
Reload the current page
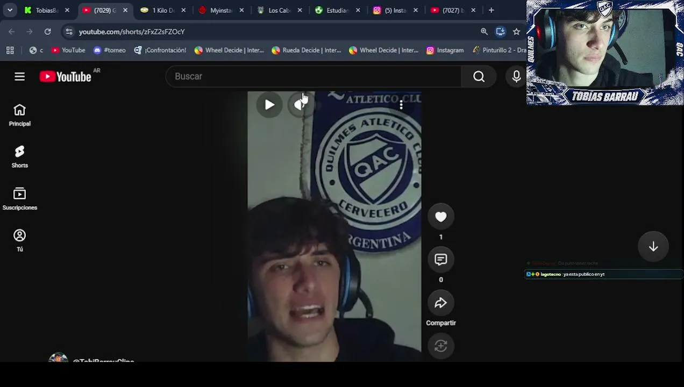(47, 32)
